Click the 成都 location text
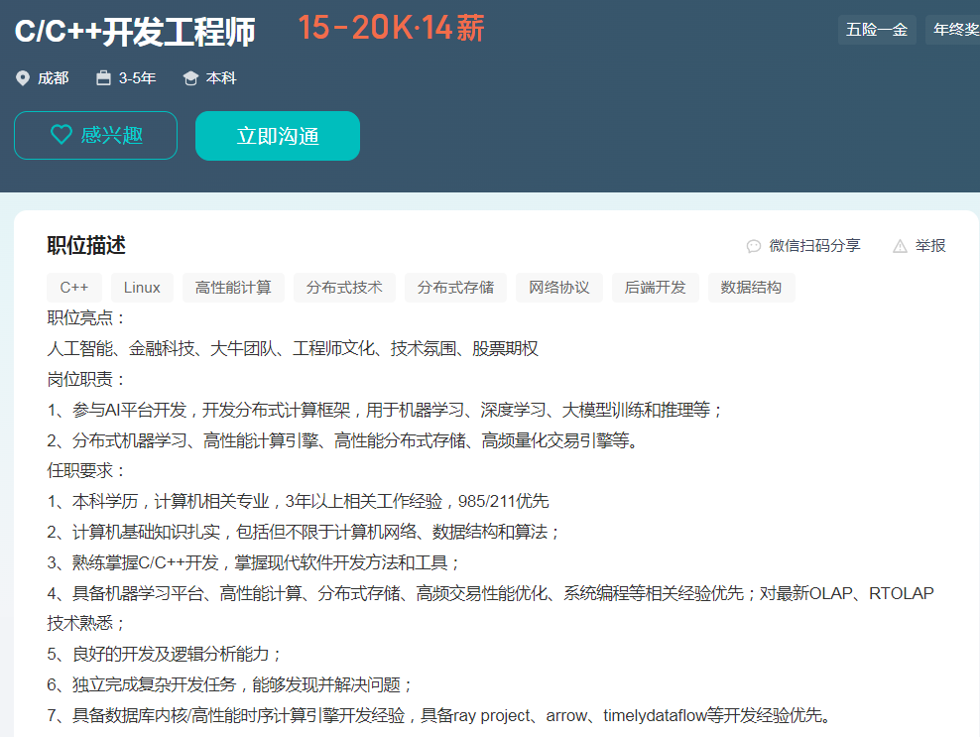 tap(54, 78)
